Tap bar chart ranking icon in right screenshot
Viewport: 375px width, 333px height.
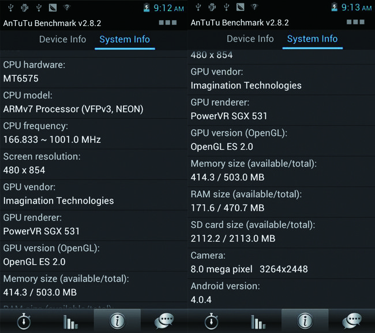point(258,321)
